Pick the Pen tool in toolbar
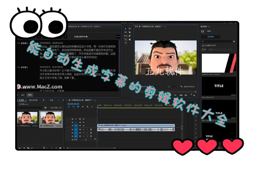This screenshot has width=255, height=170. pyautogui.click(x=129, y=36)
